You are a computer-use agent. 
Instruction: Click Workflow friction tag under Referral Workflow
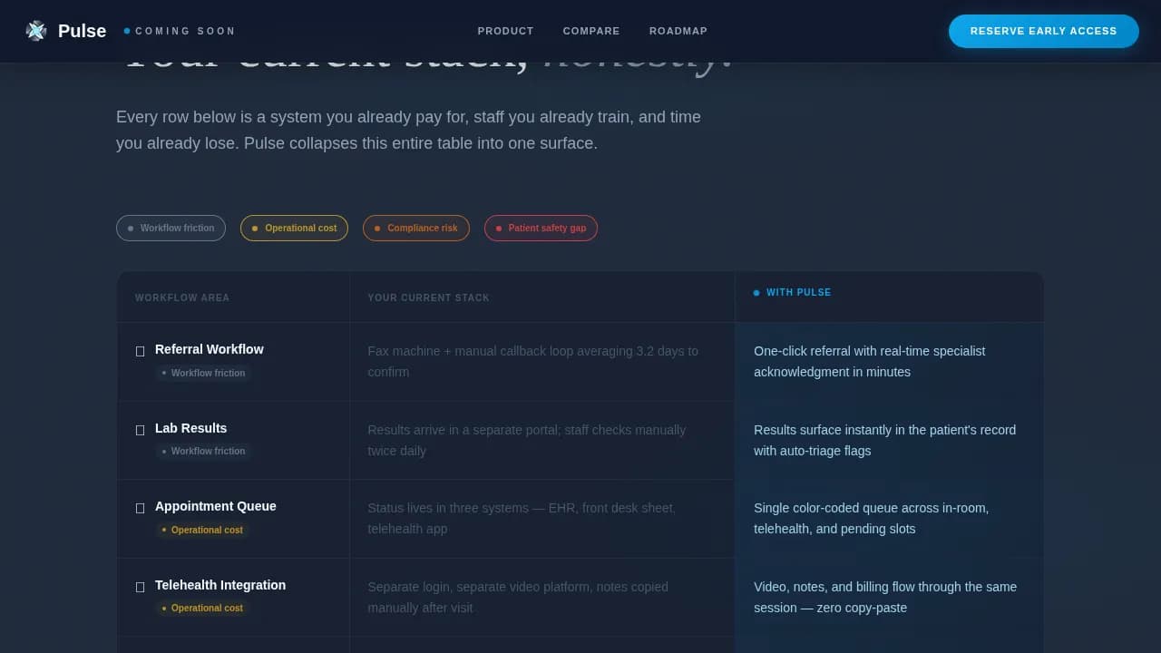[x=203, y=373]
